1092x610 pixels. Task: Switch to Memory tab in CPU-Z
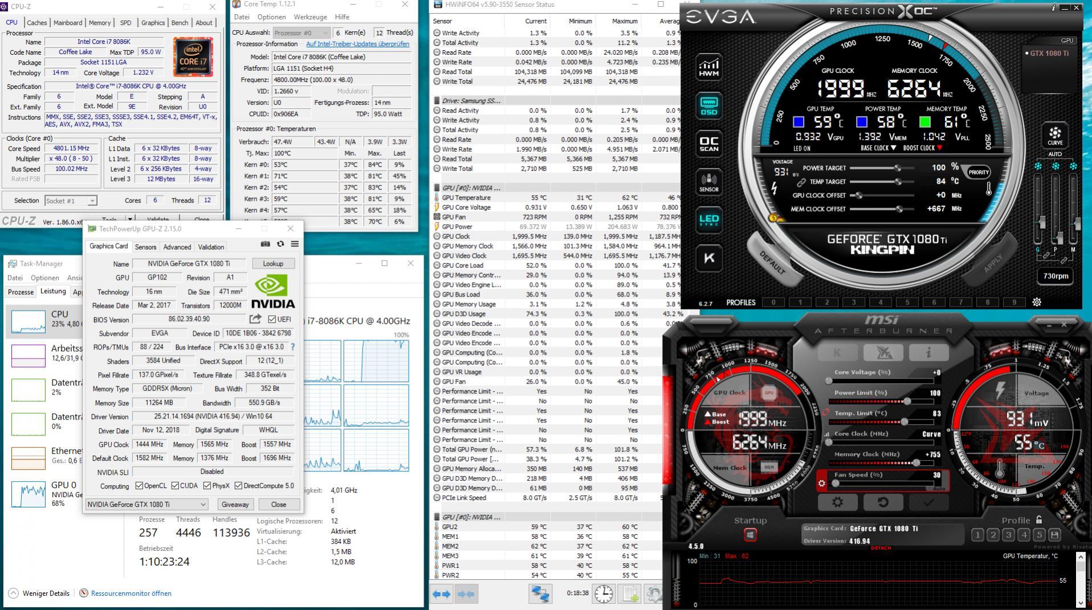coord(100,23)
